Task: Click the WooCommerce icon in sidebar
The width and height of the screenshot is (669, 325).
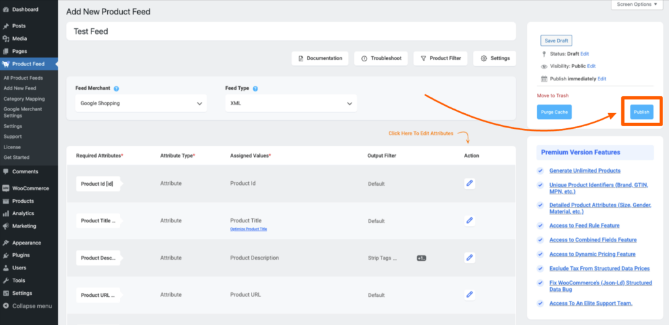Action: 6,188
